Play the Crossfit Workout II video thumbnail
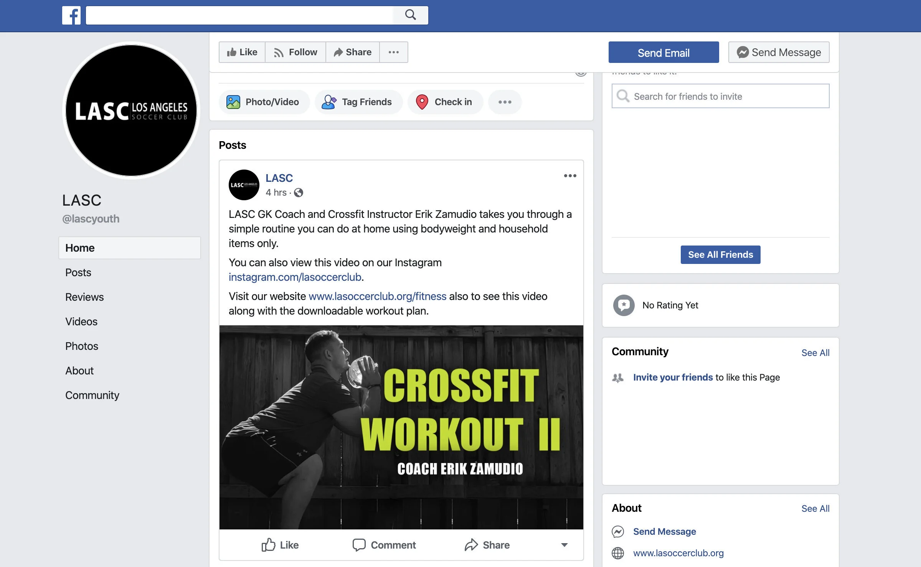 tap(401, 427)
